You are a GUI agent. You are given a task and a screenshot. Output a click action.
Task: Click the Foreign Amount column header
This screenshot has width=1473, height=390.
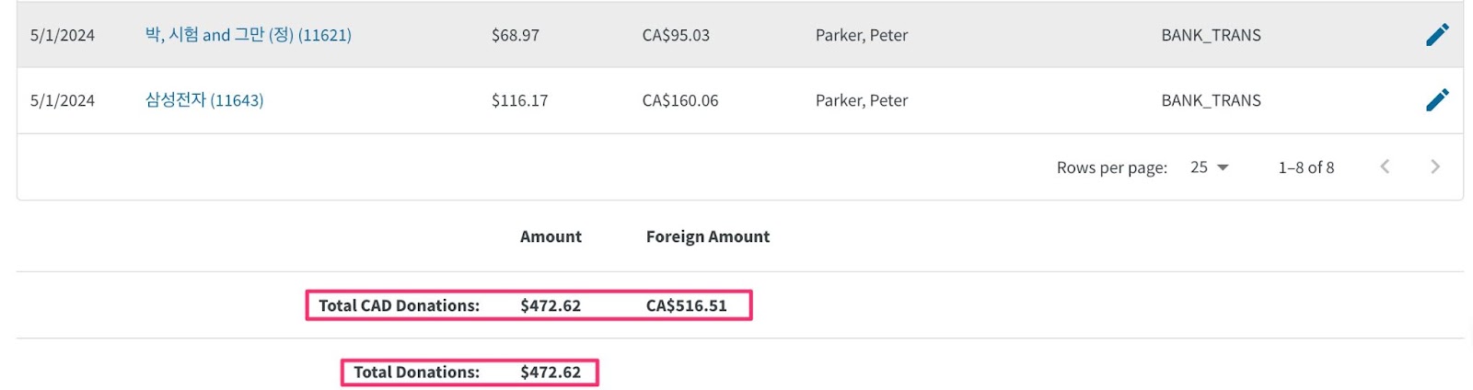(x=708, y=236)
